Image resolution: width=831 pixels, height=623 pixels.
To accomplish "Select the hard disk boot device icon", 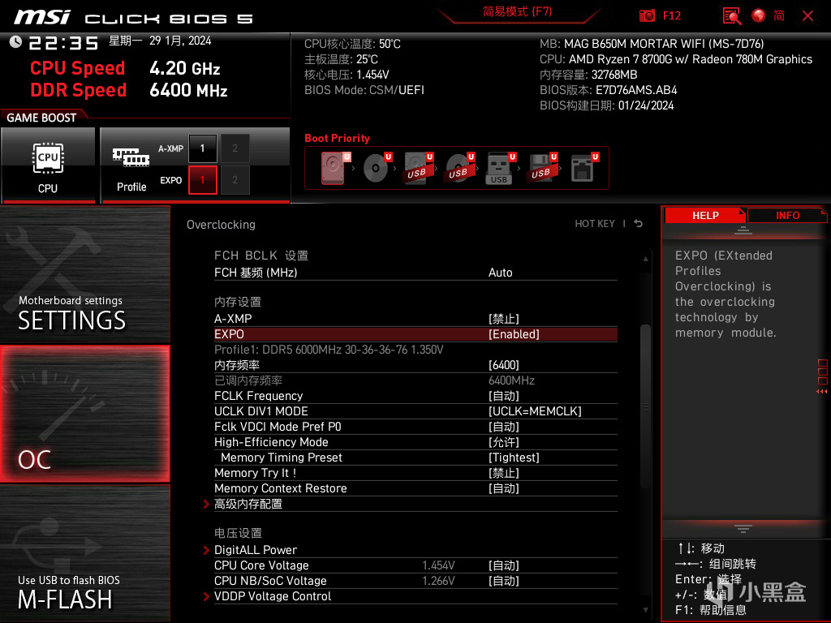I will (x=334, y=168).
